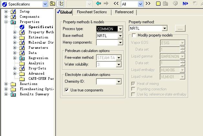The height and width of the screenshot is (136, 203).
Task: Expand the Reactions tree node
Action: click(6, 84)
